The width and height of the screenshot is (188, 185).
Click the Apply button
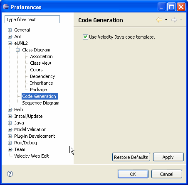[168, 157]
